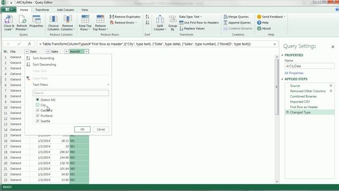This screenshot has height=191, width=339.
Task: Click the Merge Queries command
Action: coord(236,16)
